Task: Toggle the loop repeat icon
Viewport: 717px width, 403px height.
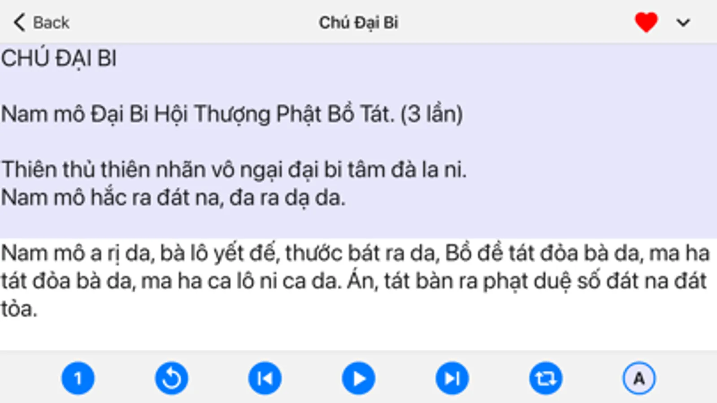Action: tap(546, 378)
